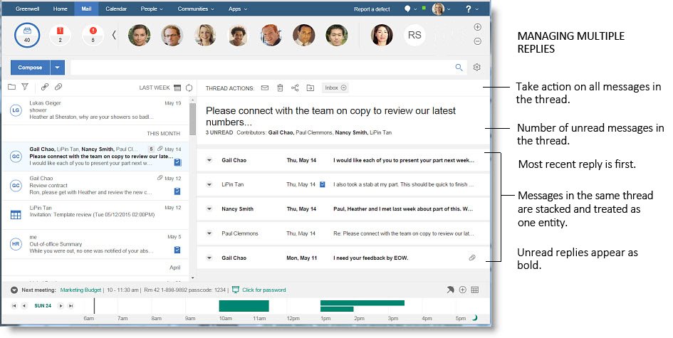Screen dimensions: 673x338
Task: Click the Click for password link
Action: pos(264,290)
